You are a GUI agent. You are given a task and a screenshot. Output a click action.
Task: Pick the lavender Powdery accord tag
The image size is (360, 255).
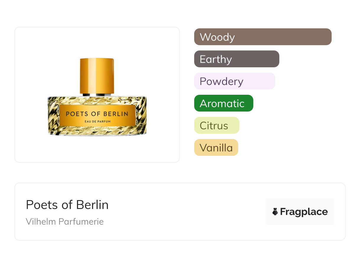(235, 81)
